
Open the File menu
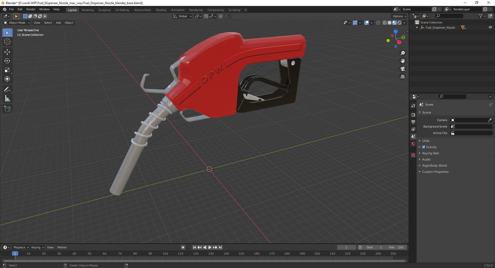pos(11,9)
